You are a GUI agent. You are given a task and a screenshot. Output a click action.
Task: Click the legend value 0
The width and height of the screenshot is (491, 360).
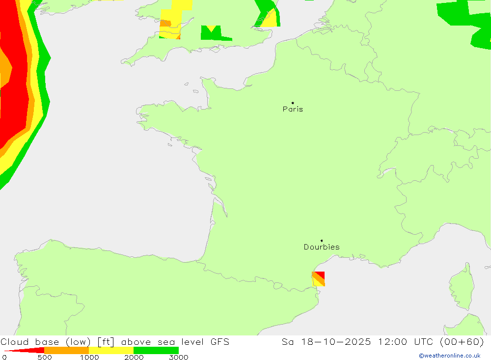4,357
